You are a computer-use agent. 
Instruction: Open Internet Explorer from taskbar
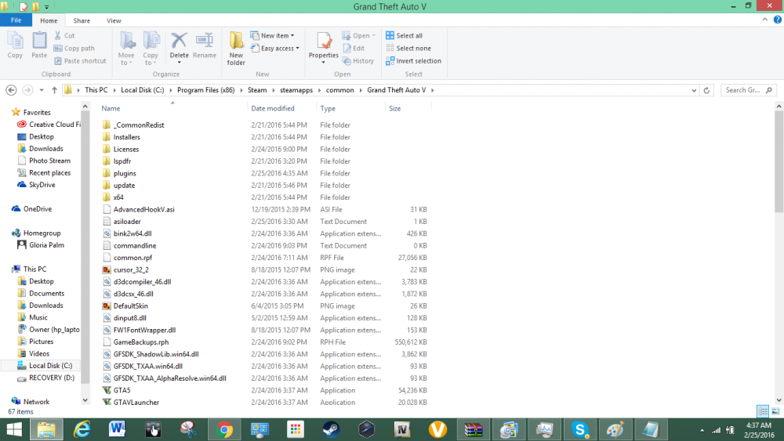[82, 429]
